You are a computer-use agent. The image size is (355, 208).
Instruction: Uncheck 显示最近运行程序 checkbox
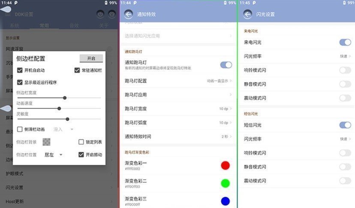tap(20, 82)
